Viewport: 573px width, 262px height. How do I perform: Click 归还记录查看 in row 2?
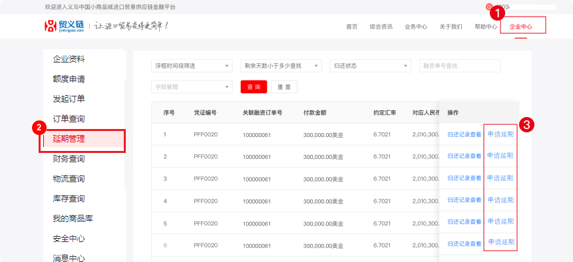tap(464, 156)
